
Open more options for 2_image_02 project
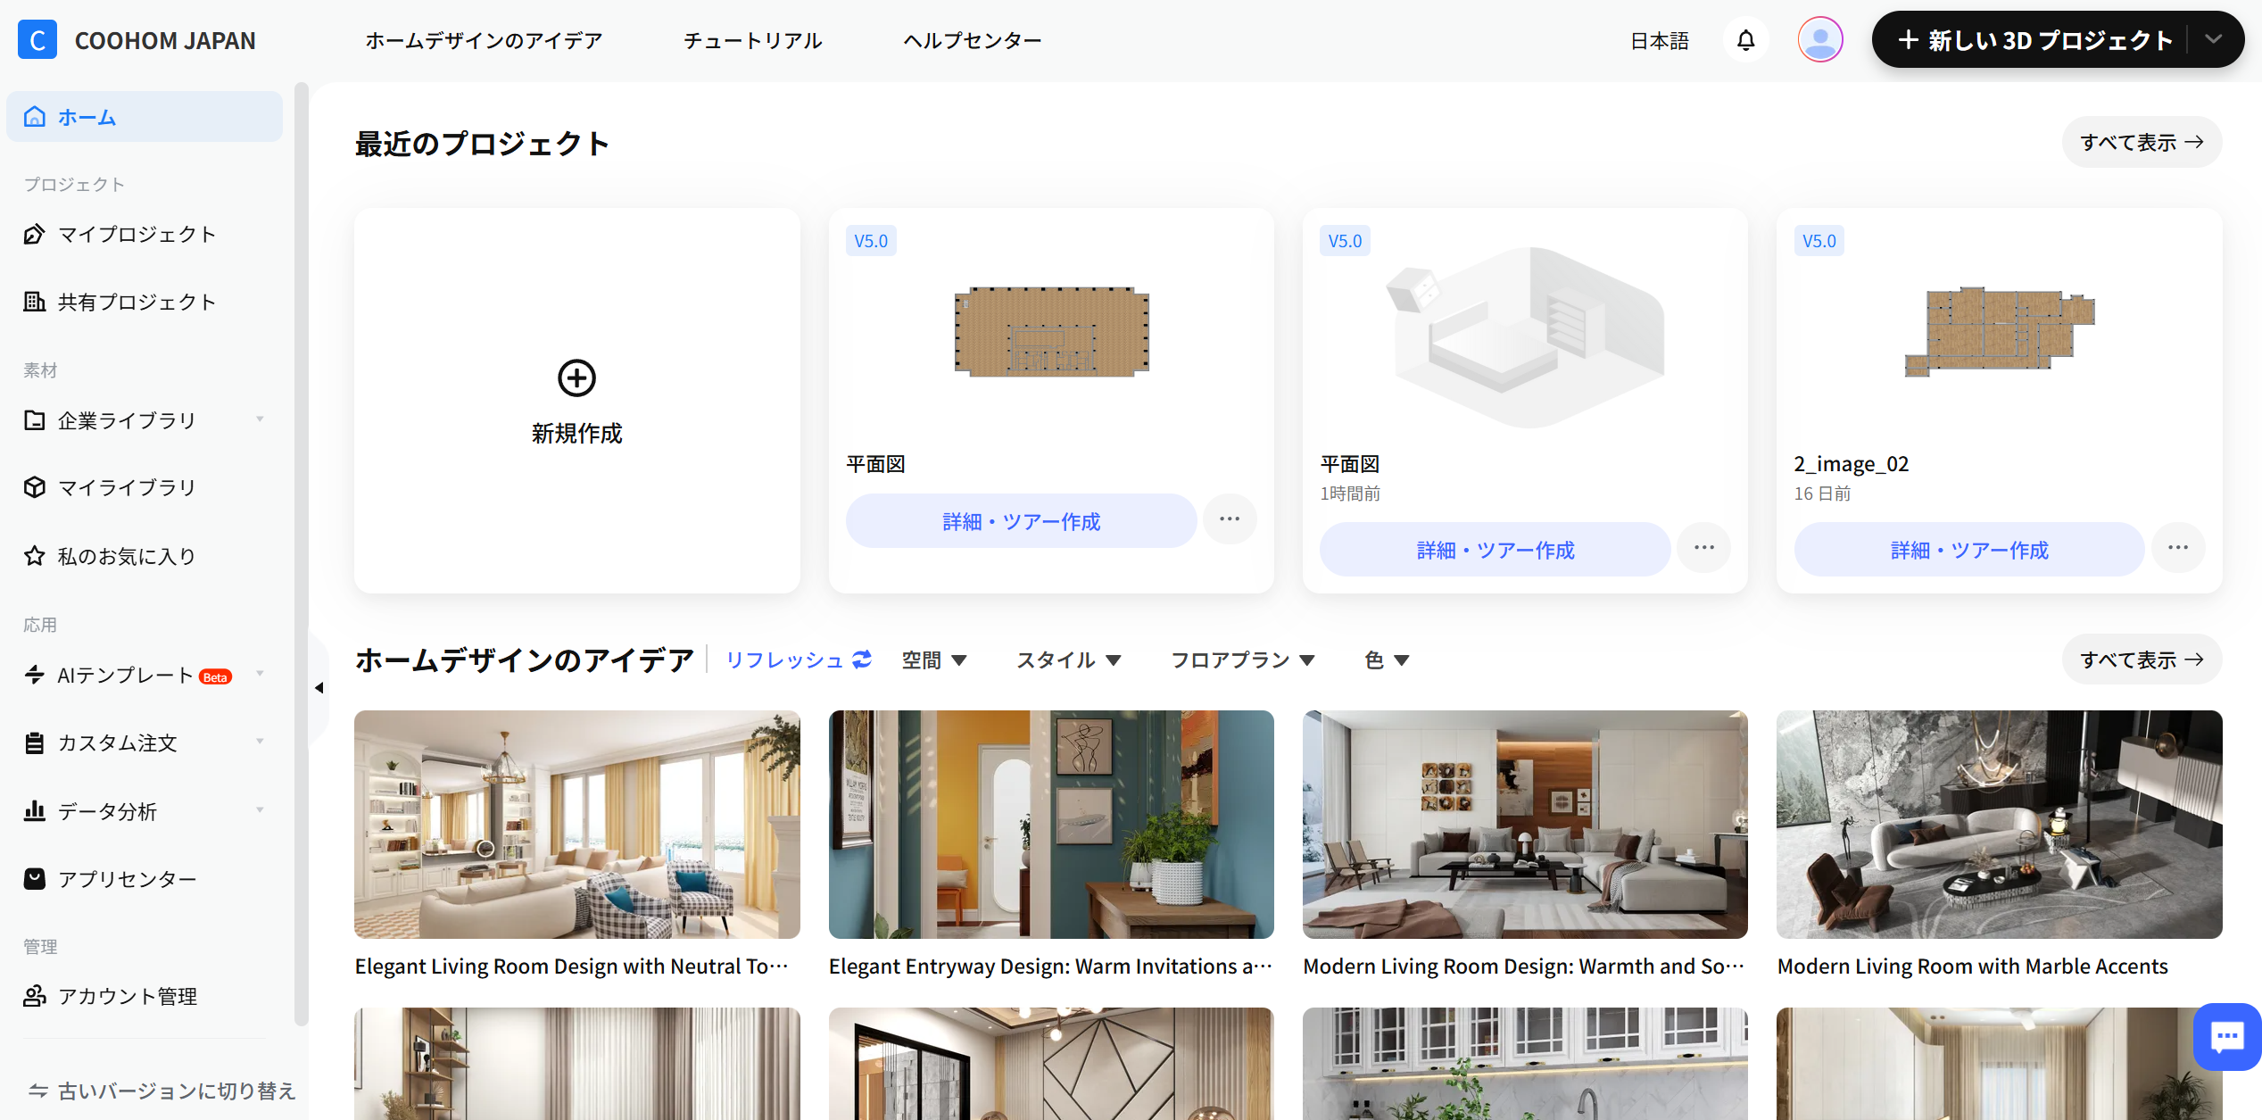[2178, 548]
